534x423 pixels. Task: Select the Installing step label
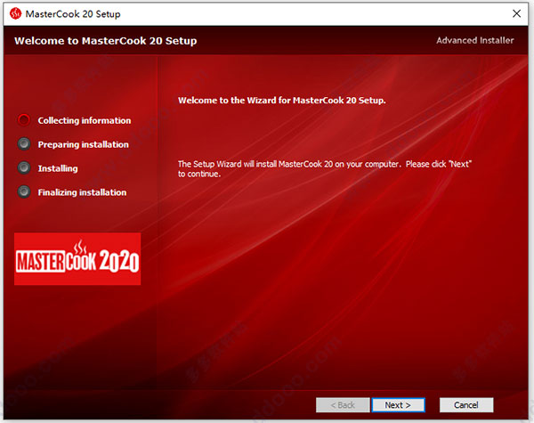click(x=58, y=168)
